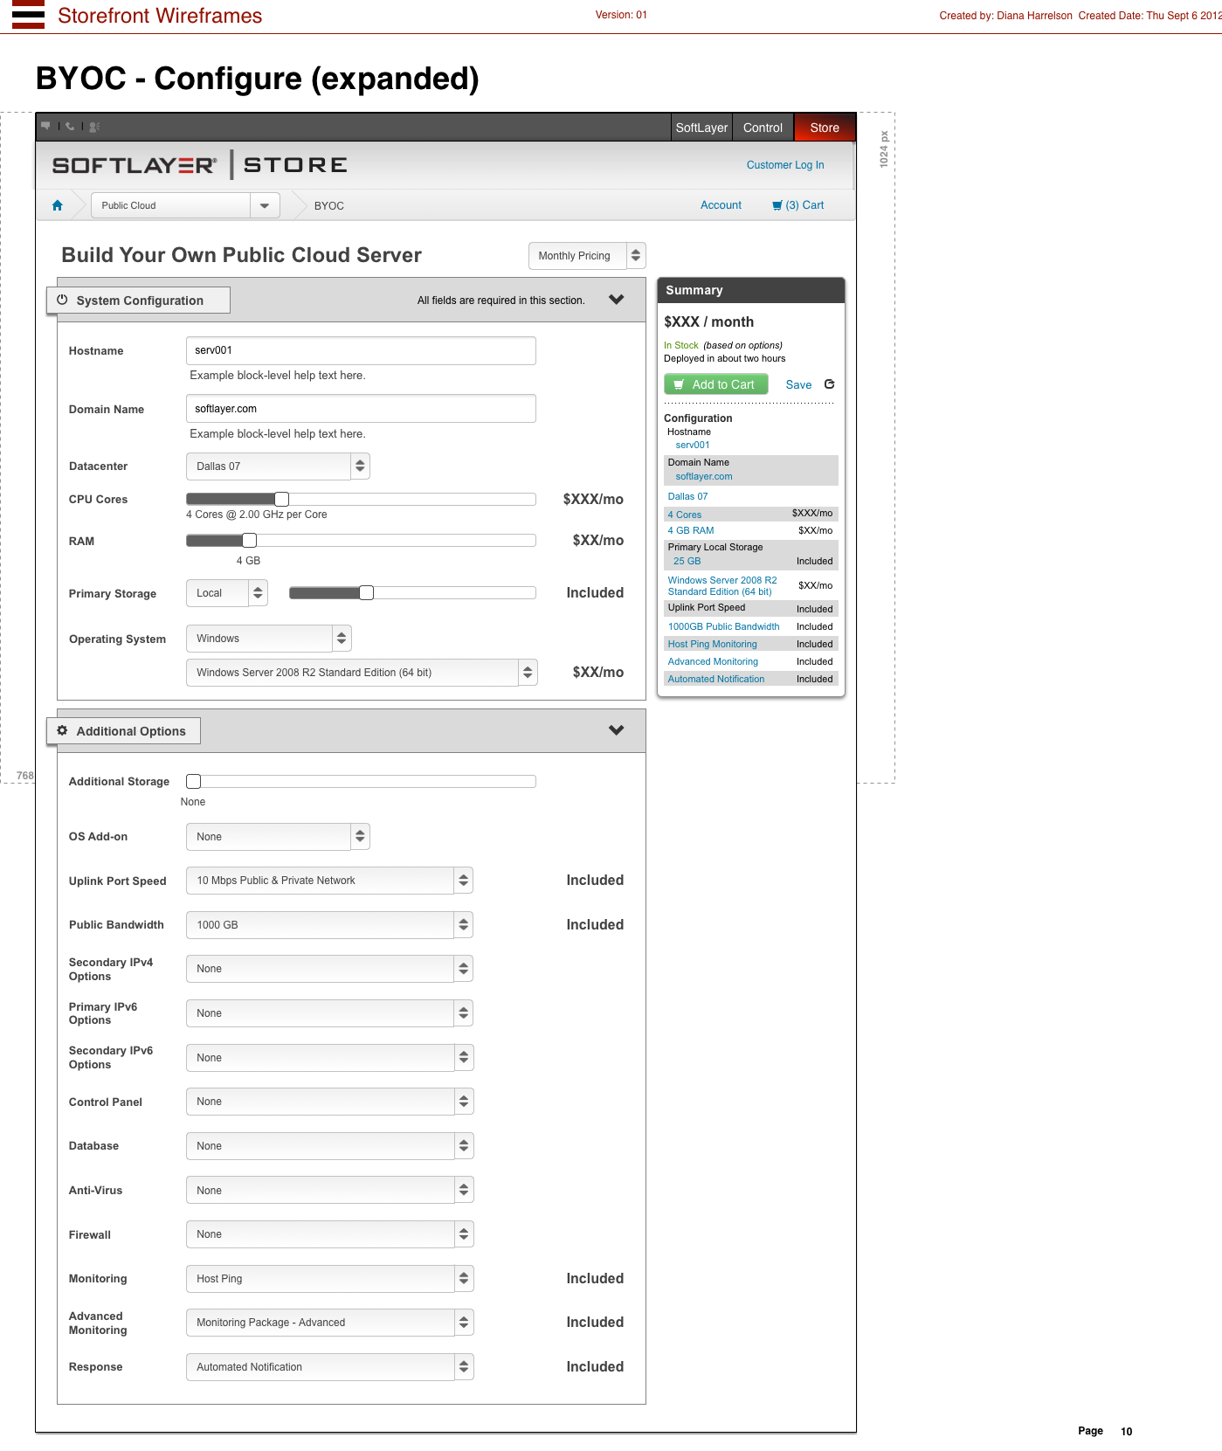Open the Operating System Windows dropdown

coord(269,639)
